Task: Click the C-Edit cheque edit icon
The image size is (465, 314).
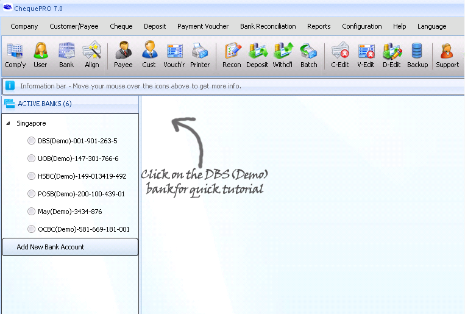Action: (340, 55)
